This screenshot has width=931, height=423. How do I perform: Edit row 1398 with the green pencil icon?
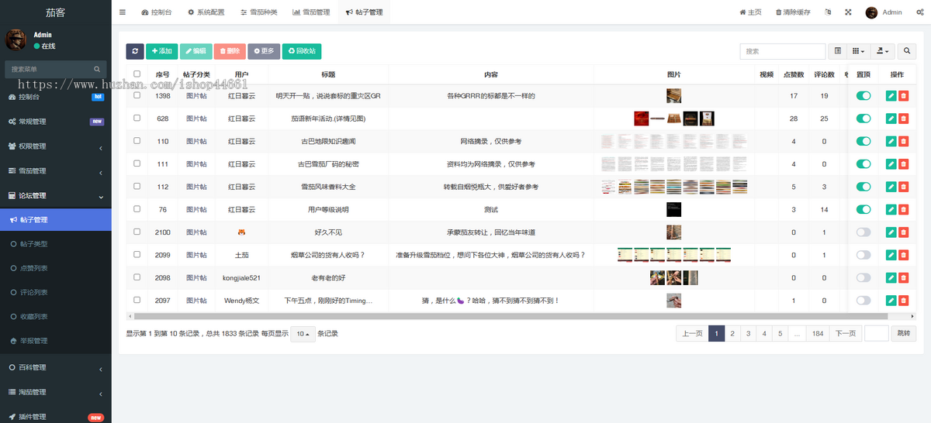point(891,96)
